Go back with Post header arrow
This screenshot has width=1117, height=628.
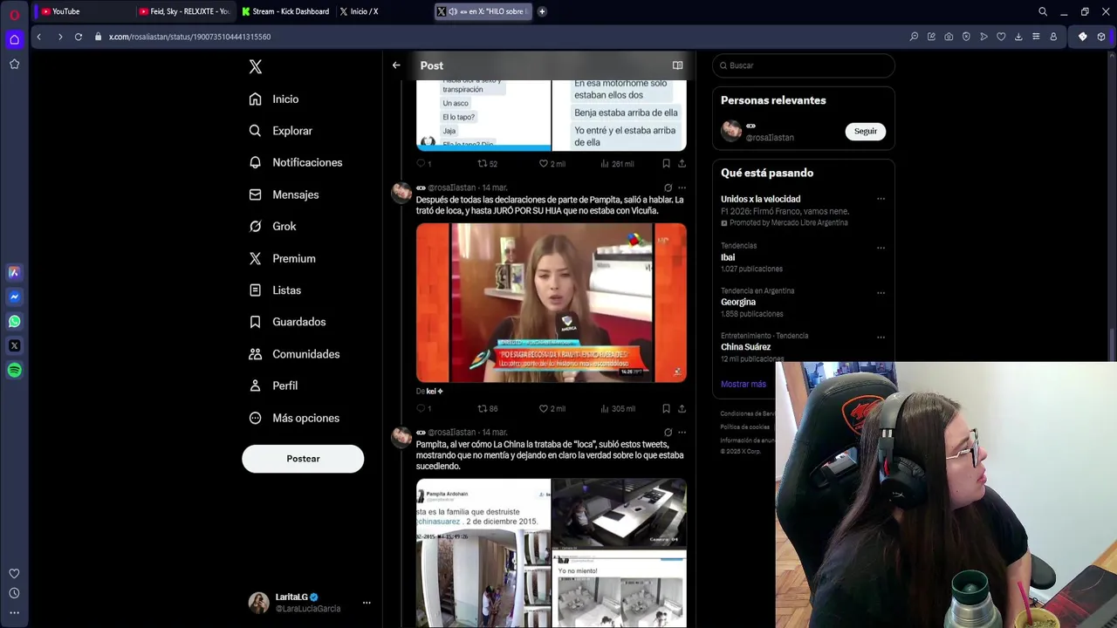[396, 65]
